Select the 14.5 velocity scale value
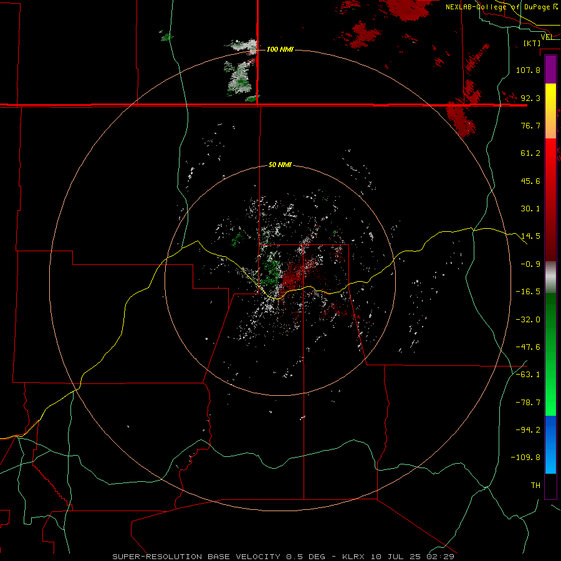The height and width of the screenshot is (561, 561). [x=530, y=236]
